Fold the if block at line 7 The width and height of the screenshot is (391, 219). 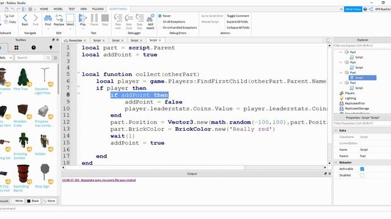tap(79, 86)
